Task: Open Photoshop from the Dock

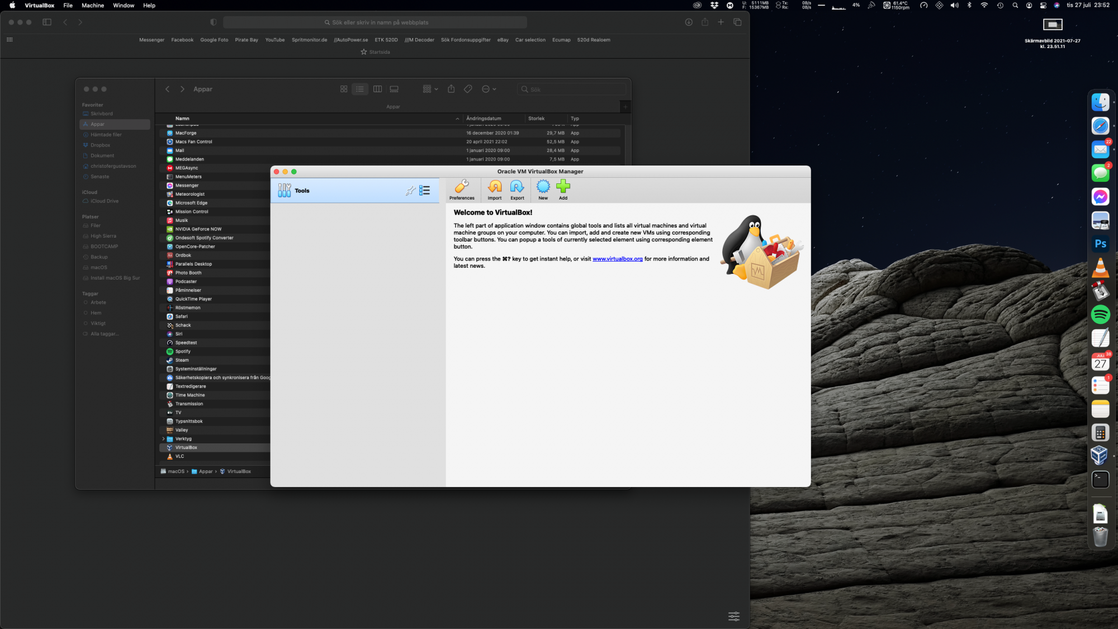Action: 1100,244
